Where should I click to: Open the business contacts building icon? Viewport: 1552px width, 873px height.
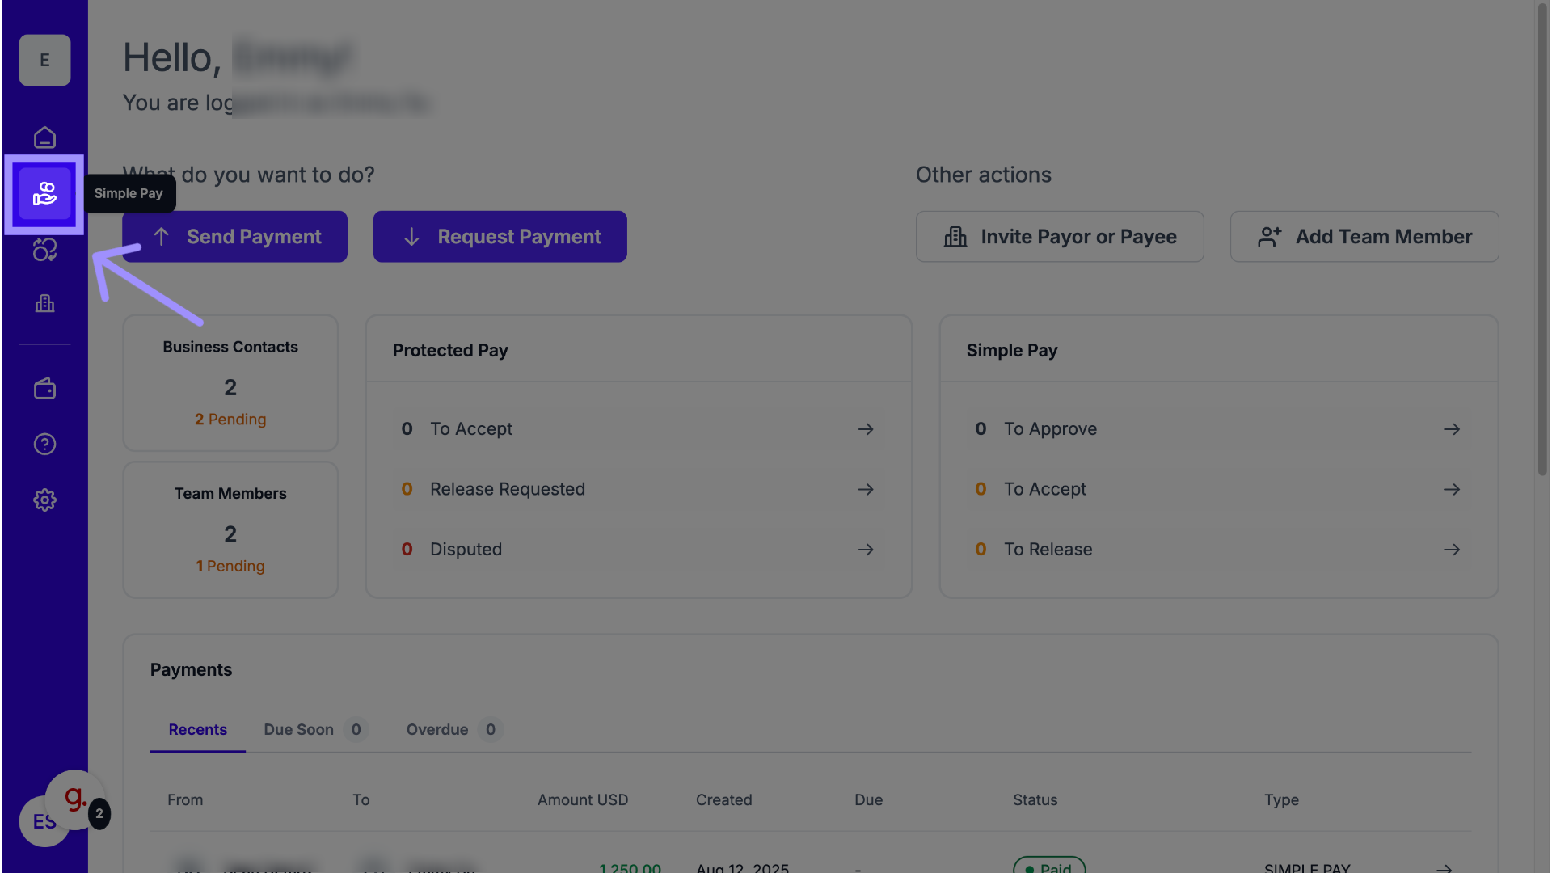click(44, 304)
